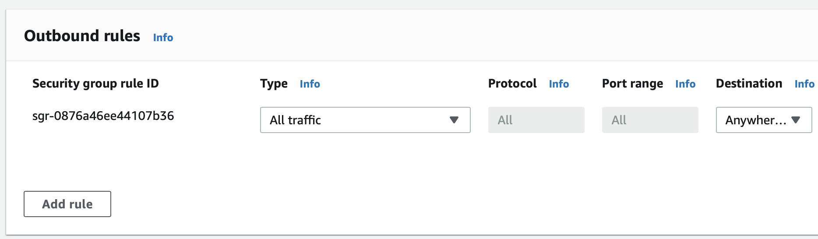The width and height of the screenshot is (818, 239).
Task: Click the Type dropdown arrow icon
Action: click(454, 120)
